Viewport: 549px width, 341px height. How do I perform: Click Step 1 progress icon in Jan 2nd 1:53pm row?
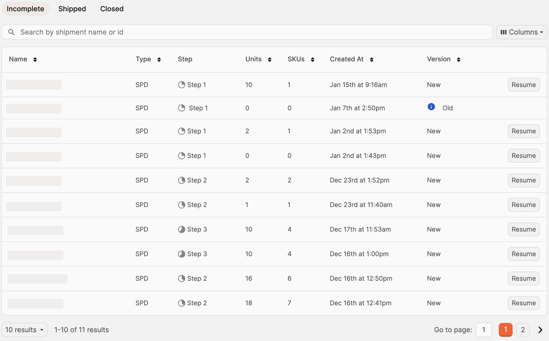click(182, 131)
